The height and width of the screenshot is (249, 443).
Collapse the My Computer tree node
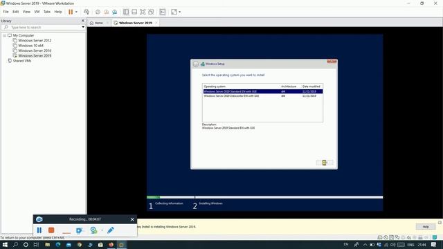click(5, 35)
